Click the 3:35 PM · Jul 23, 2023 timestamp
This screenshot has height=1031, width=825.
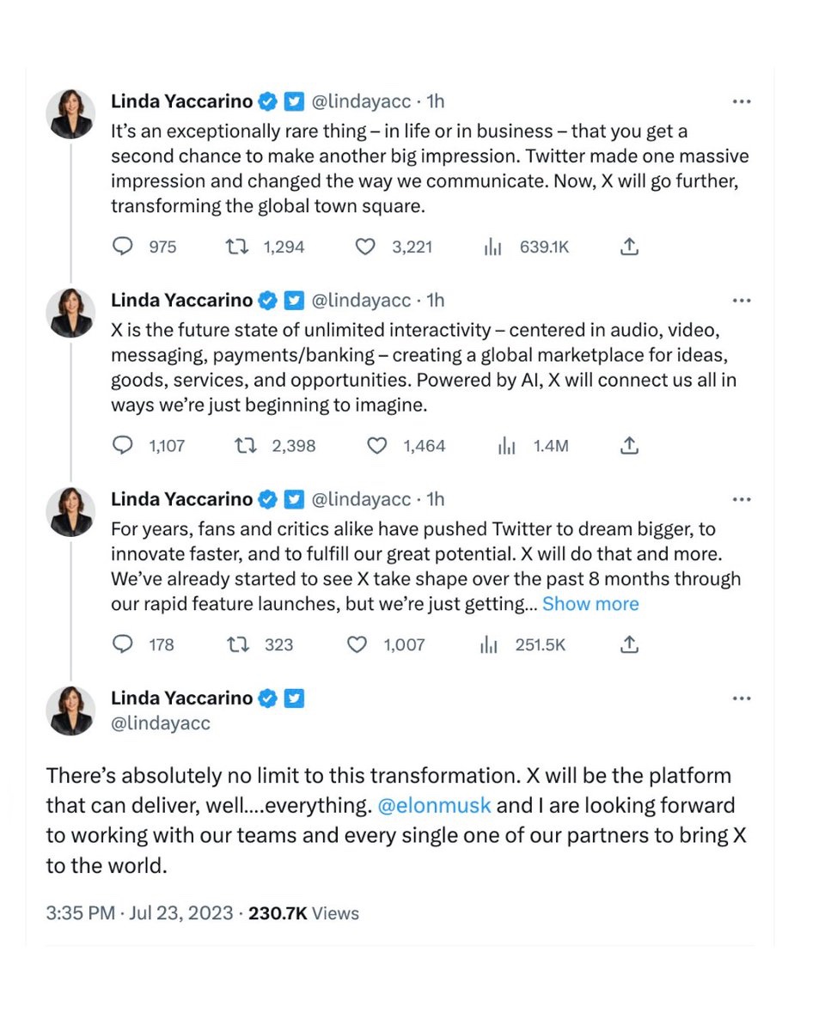pyautogui.click(x=139, y=913)
